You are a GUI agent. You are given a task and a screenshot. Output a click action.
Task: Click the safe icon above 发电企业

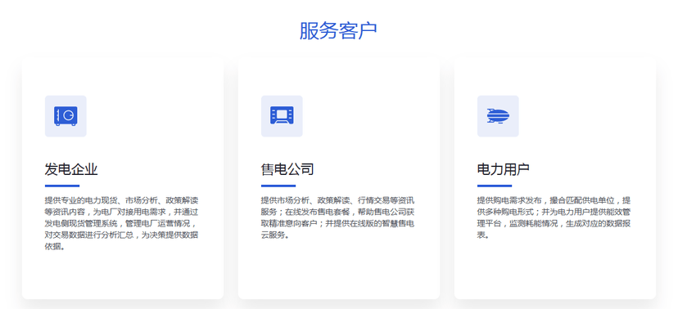[x=66, y=116]
